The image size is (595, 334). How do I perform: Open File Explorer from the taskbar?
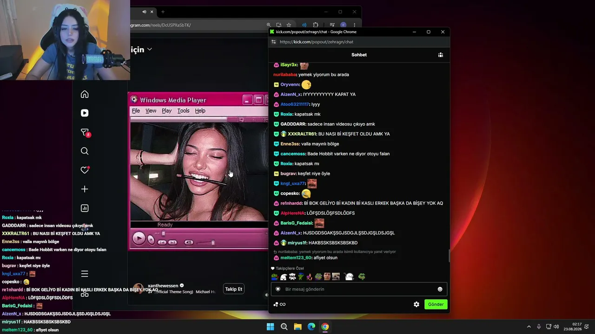[x=297, y=327]
